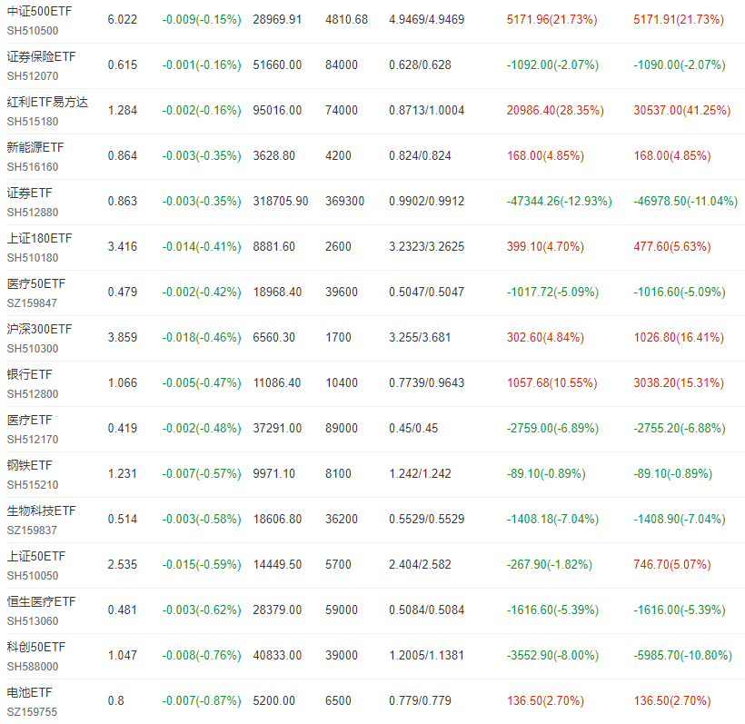Select cost 0.7739/0.9643
This screenshot has width=745, height=724.
(x=427, y=383)
